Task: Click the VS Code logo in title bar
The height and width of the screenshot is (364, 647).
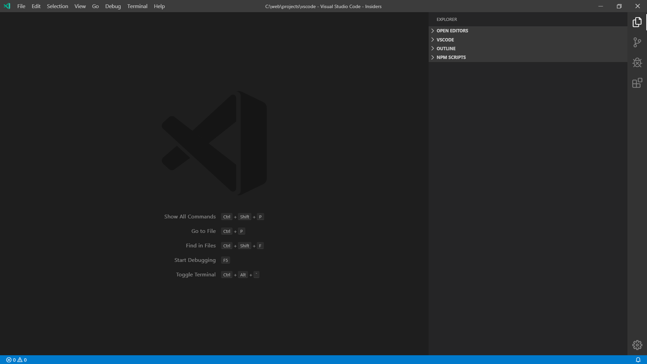Action: (x=7, y=6)
